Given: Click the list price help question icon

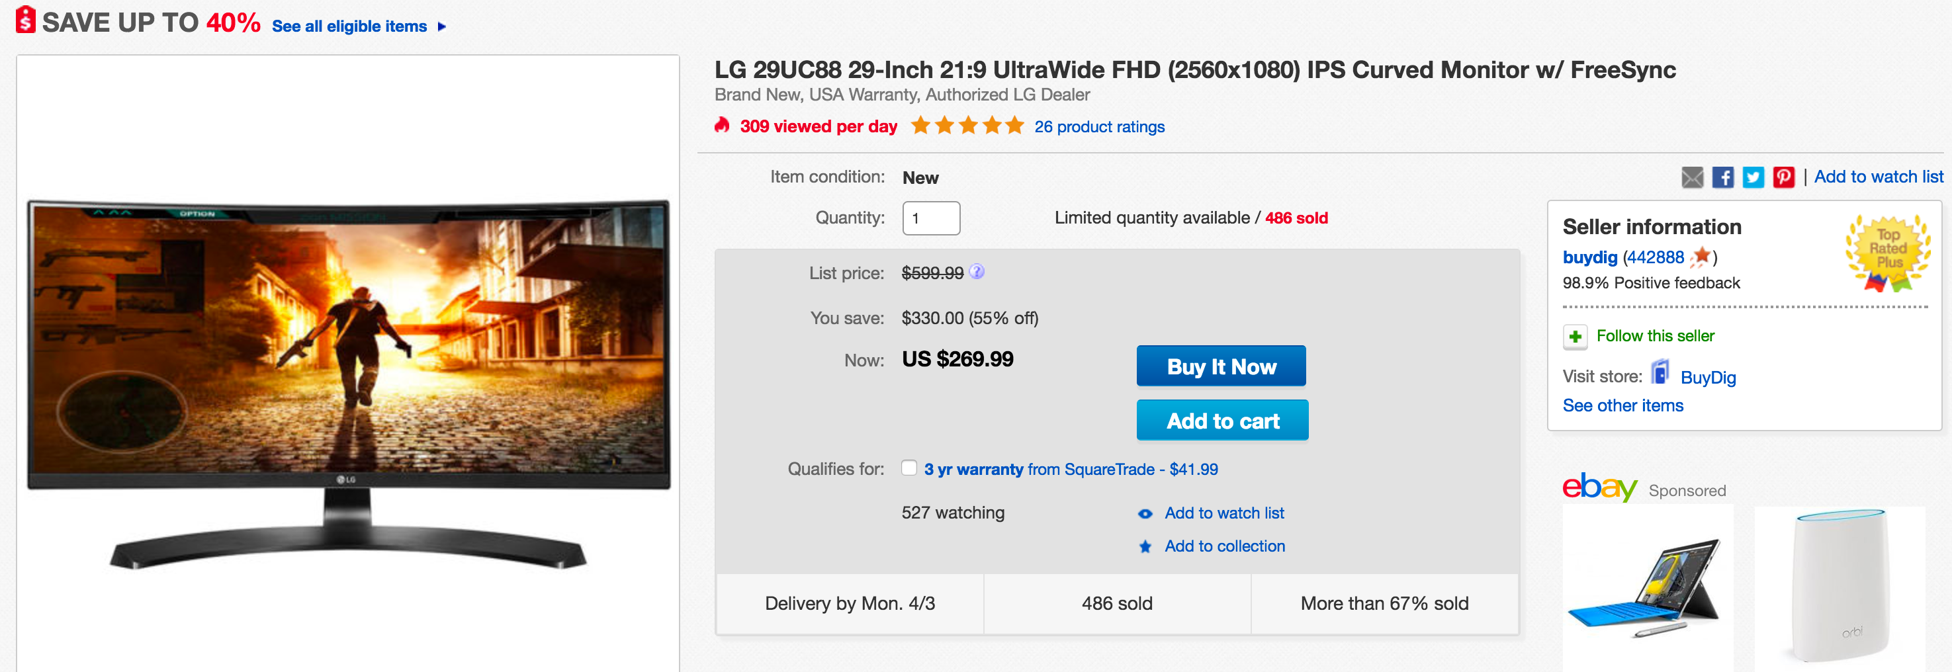Looking at the screenshot, I should coord(977,272).
